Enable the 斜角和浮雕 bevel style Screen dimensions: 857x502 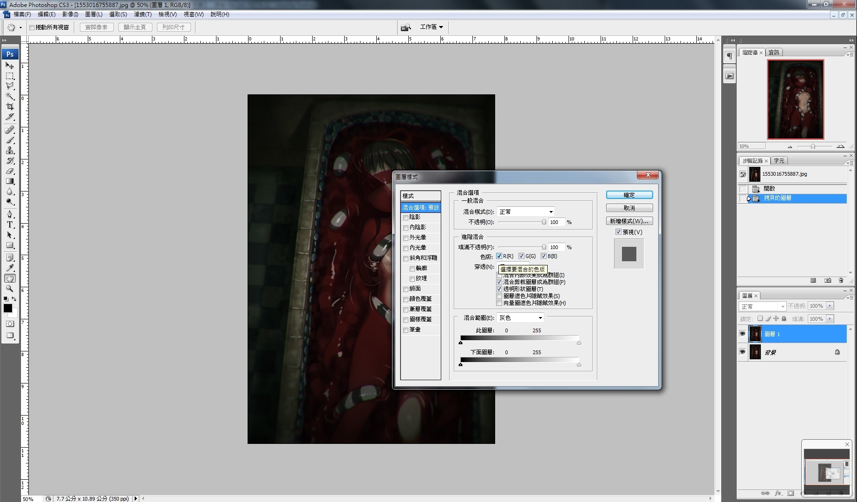coord(406,258)
